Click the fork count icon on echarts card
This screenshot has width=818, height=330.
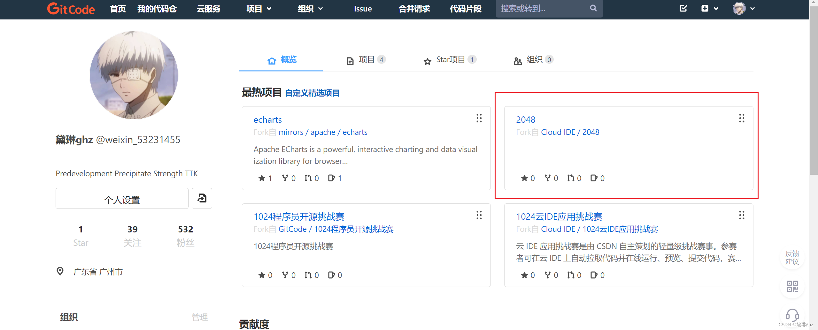click(x=285, y=178)
